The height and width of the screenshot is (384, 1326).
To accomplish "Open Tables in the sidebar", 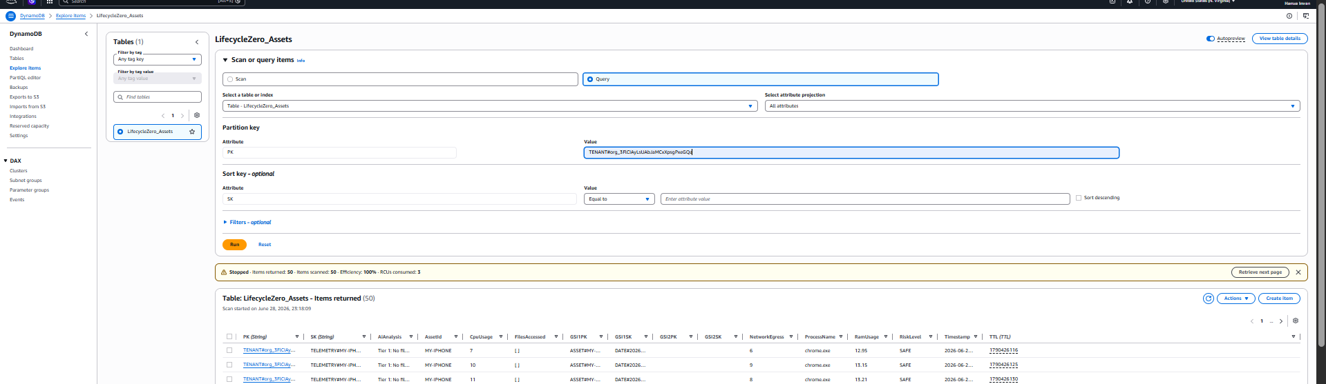I will (17, 59).
